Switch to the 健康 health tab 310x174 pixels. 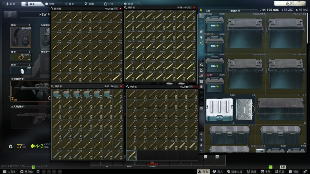50,4
